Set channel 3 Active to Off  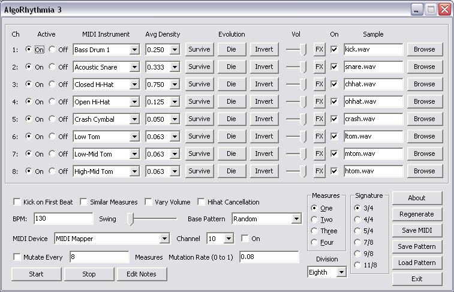(52, 85)
